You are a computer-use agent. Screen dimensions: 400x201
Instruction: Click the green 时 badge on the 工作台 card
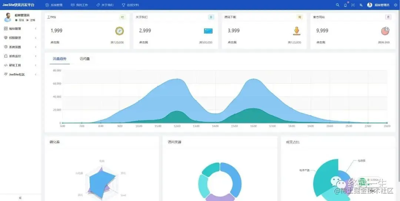coord(123,17)
